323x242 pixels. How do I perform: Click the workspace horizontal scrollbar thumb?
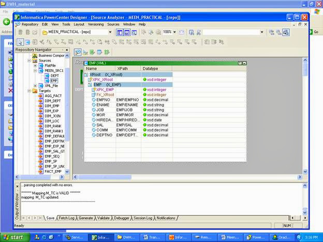pos(105,177)
